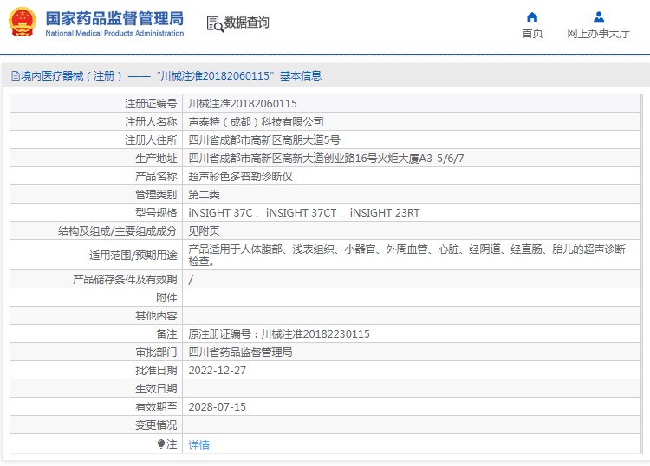Select expiry date 2028-07-15
This screenshot has width=650, height=466.
[x=218, y=407]
